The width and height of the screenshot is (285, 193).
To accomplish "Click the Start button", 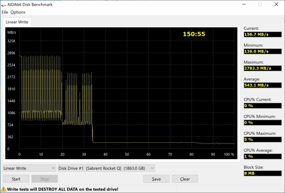I will [16, 179].
